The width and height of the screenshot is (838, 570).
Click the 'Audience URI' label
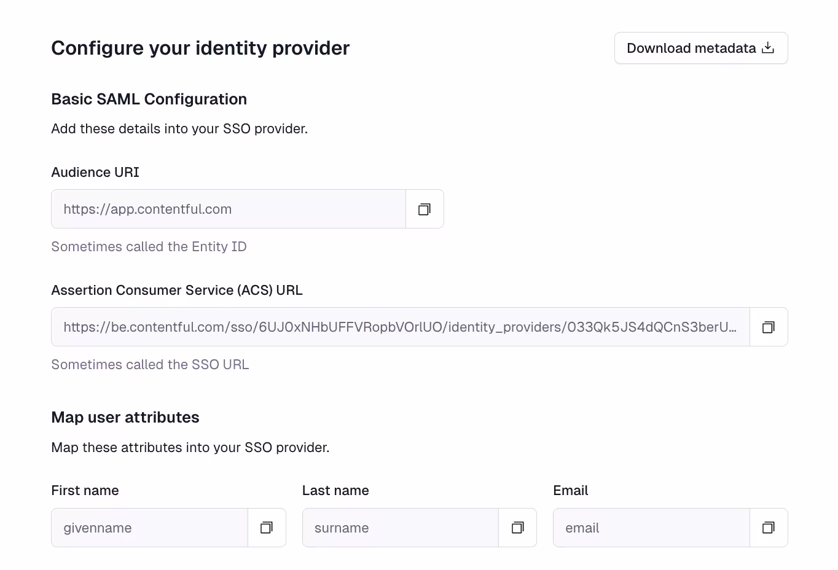pos(95,172)
